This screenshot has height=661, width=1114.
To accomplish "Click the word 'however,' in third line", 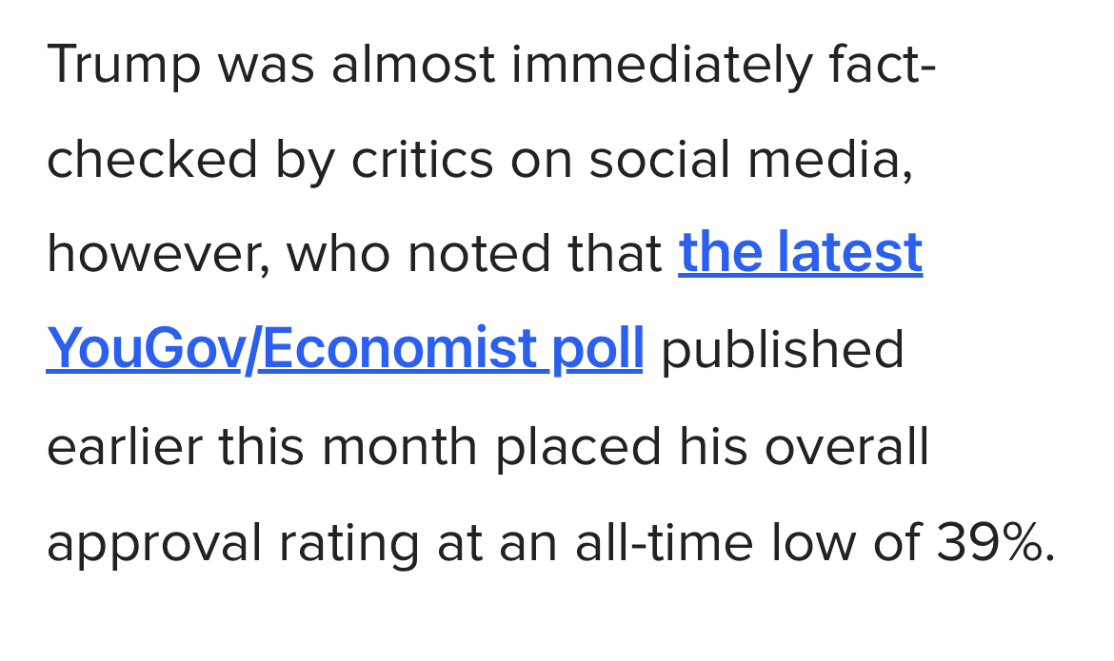I will click(157, 253).
